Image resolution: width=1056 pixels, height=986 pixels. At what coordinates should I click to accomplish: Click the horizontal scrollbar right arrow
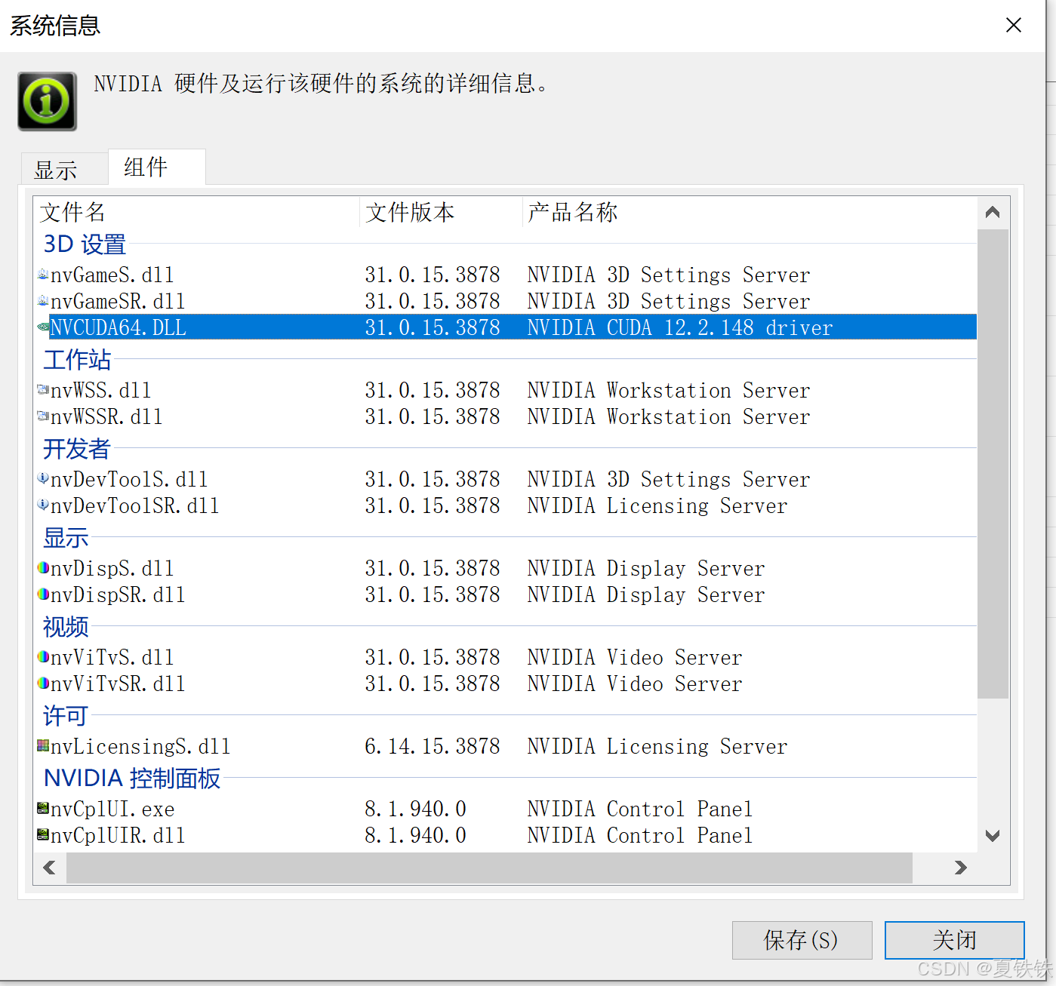tap(960, 868)
